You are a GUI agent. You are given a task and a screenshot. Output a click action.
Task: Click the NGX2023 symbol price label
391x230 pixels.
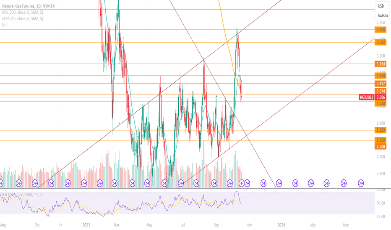click(x=367, y=97)
